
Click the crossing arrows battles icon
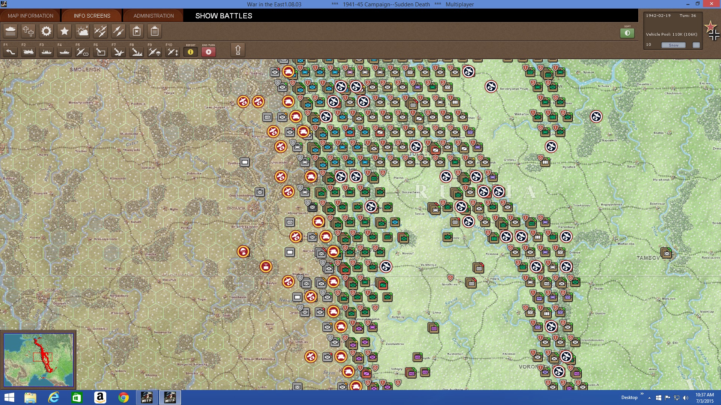118,31
